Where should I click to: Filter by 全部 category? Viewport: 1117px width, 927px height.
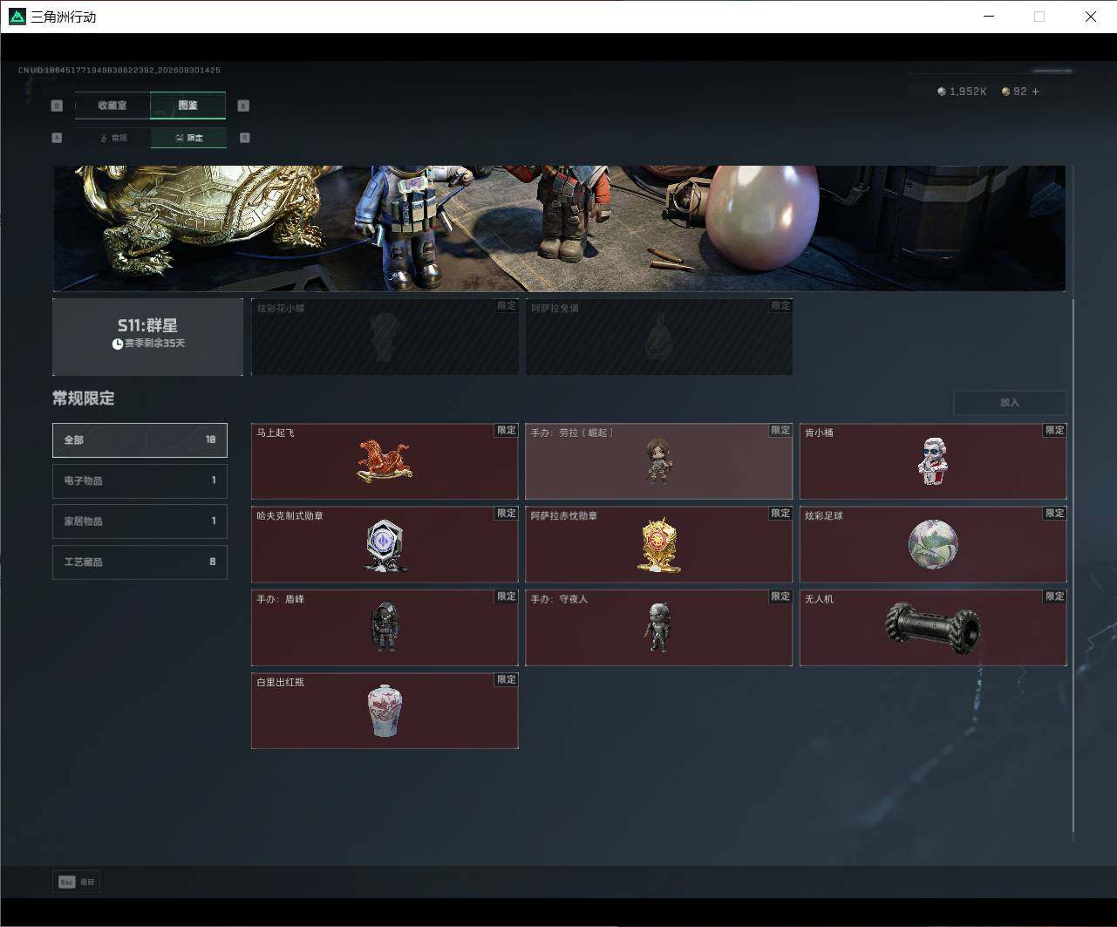(140, 440)
